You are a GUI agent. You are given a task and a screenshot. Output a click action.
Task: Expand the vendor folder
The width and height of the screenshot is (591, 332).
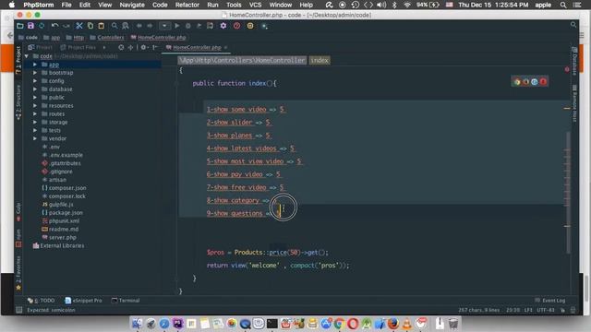(x=35, y=138)
